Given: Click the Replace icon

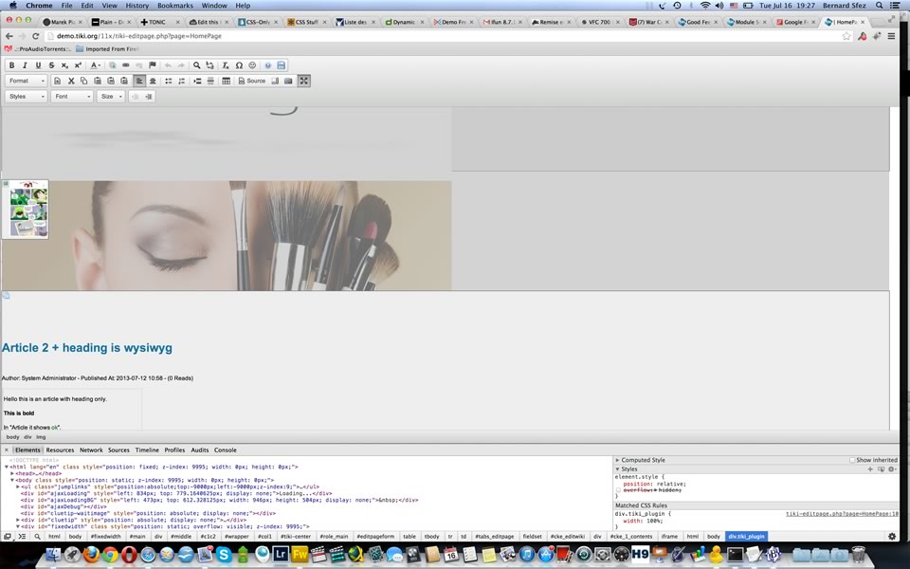Looking at the screenshot, I should pos(210,65).
